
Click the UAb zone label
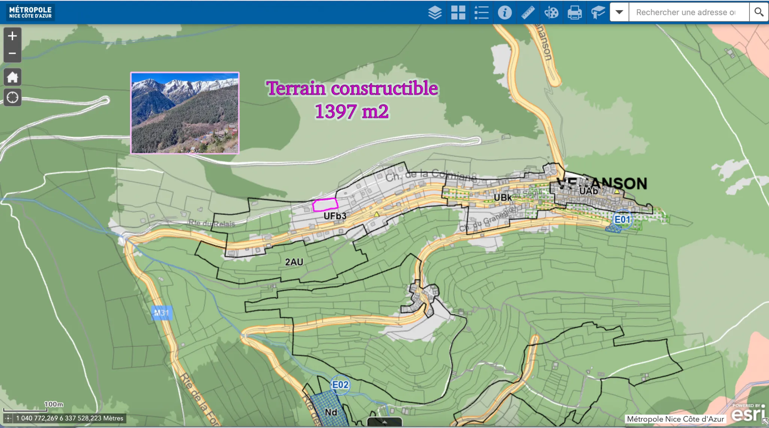pos(588,191)
